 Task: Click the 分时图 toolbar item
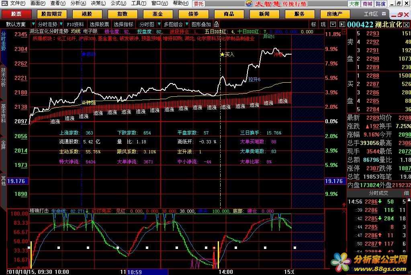click(x=147, y=24)
